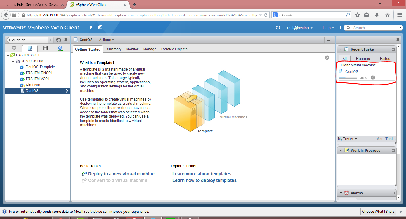The width and height of the screenshot is (406, 219).
Task: Select the VMs and Templates inventory icon
Action: point(30,48)
